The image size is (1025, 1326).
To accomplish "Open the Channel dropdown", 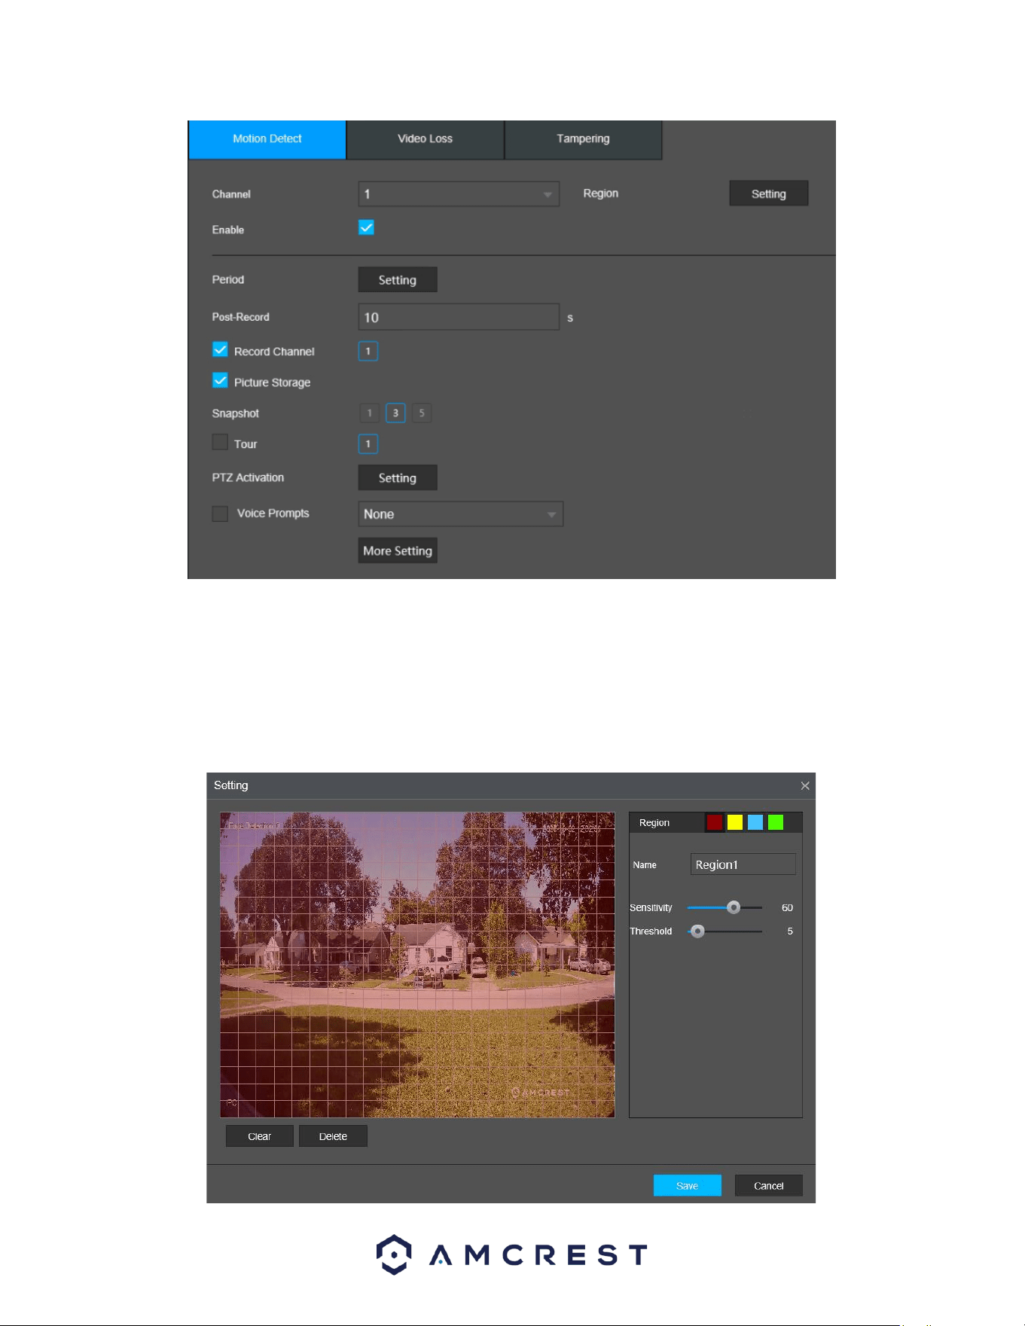I will pos(459,194).
